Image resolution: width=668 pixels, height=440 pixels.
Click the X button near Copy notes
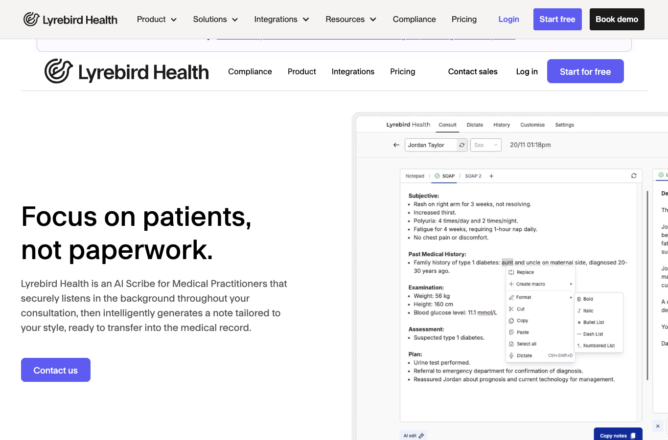point(658,426)
